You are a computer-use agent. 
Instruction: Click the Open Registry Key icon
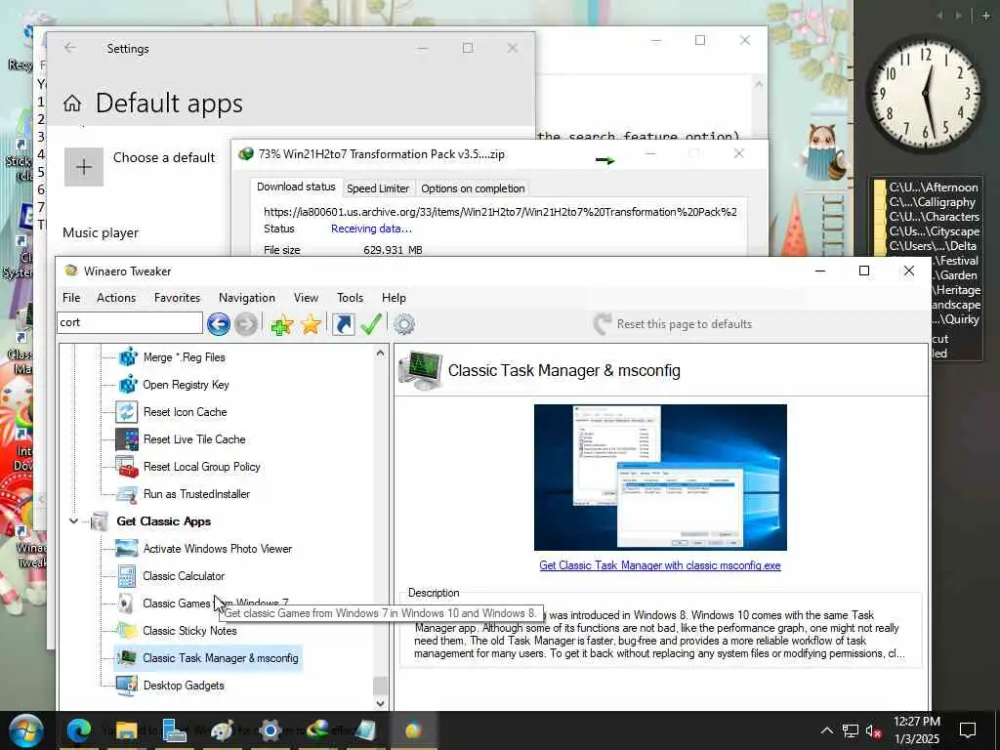tap(128, 384)
